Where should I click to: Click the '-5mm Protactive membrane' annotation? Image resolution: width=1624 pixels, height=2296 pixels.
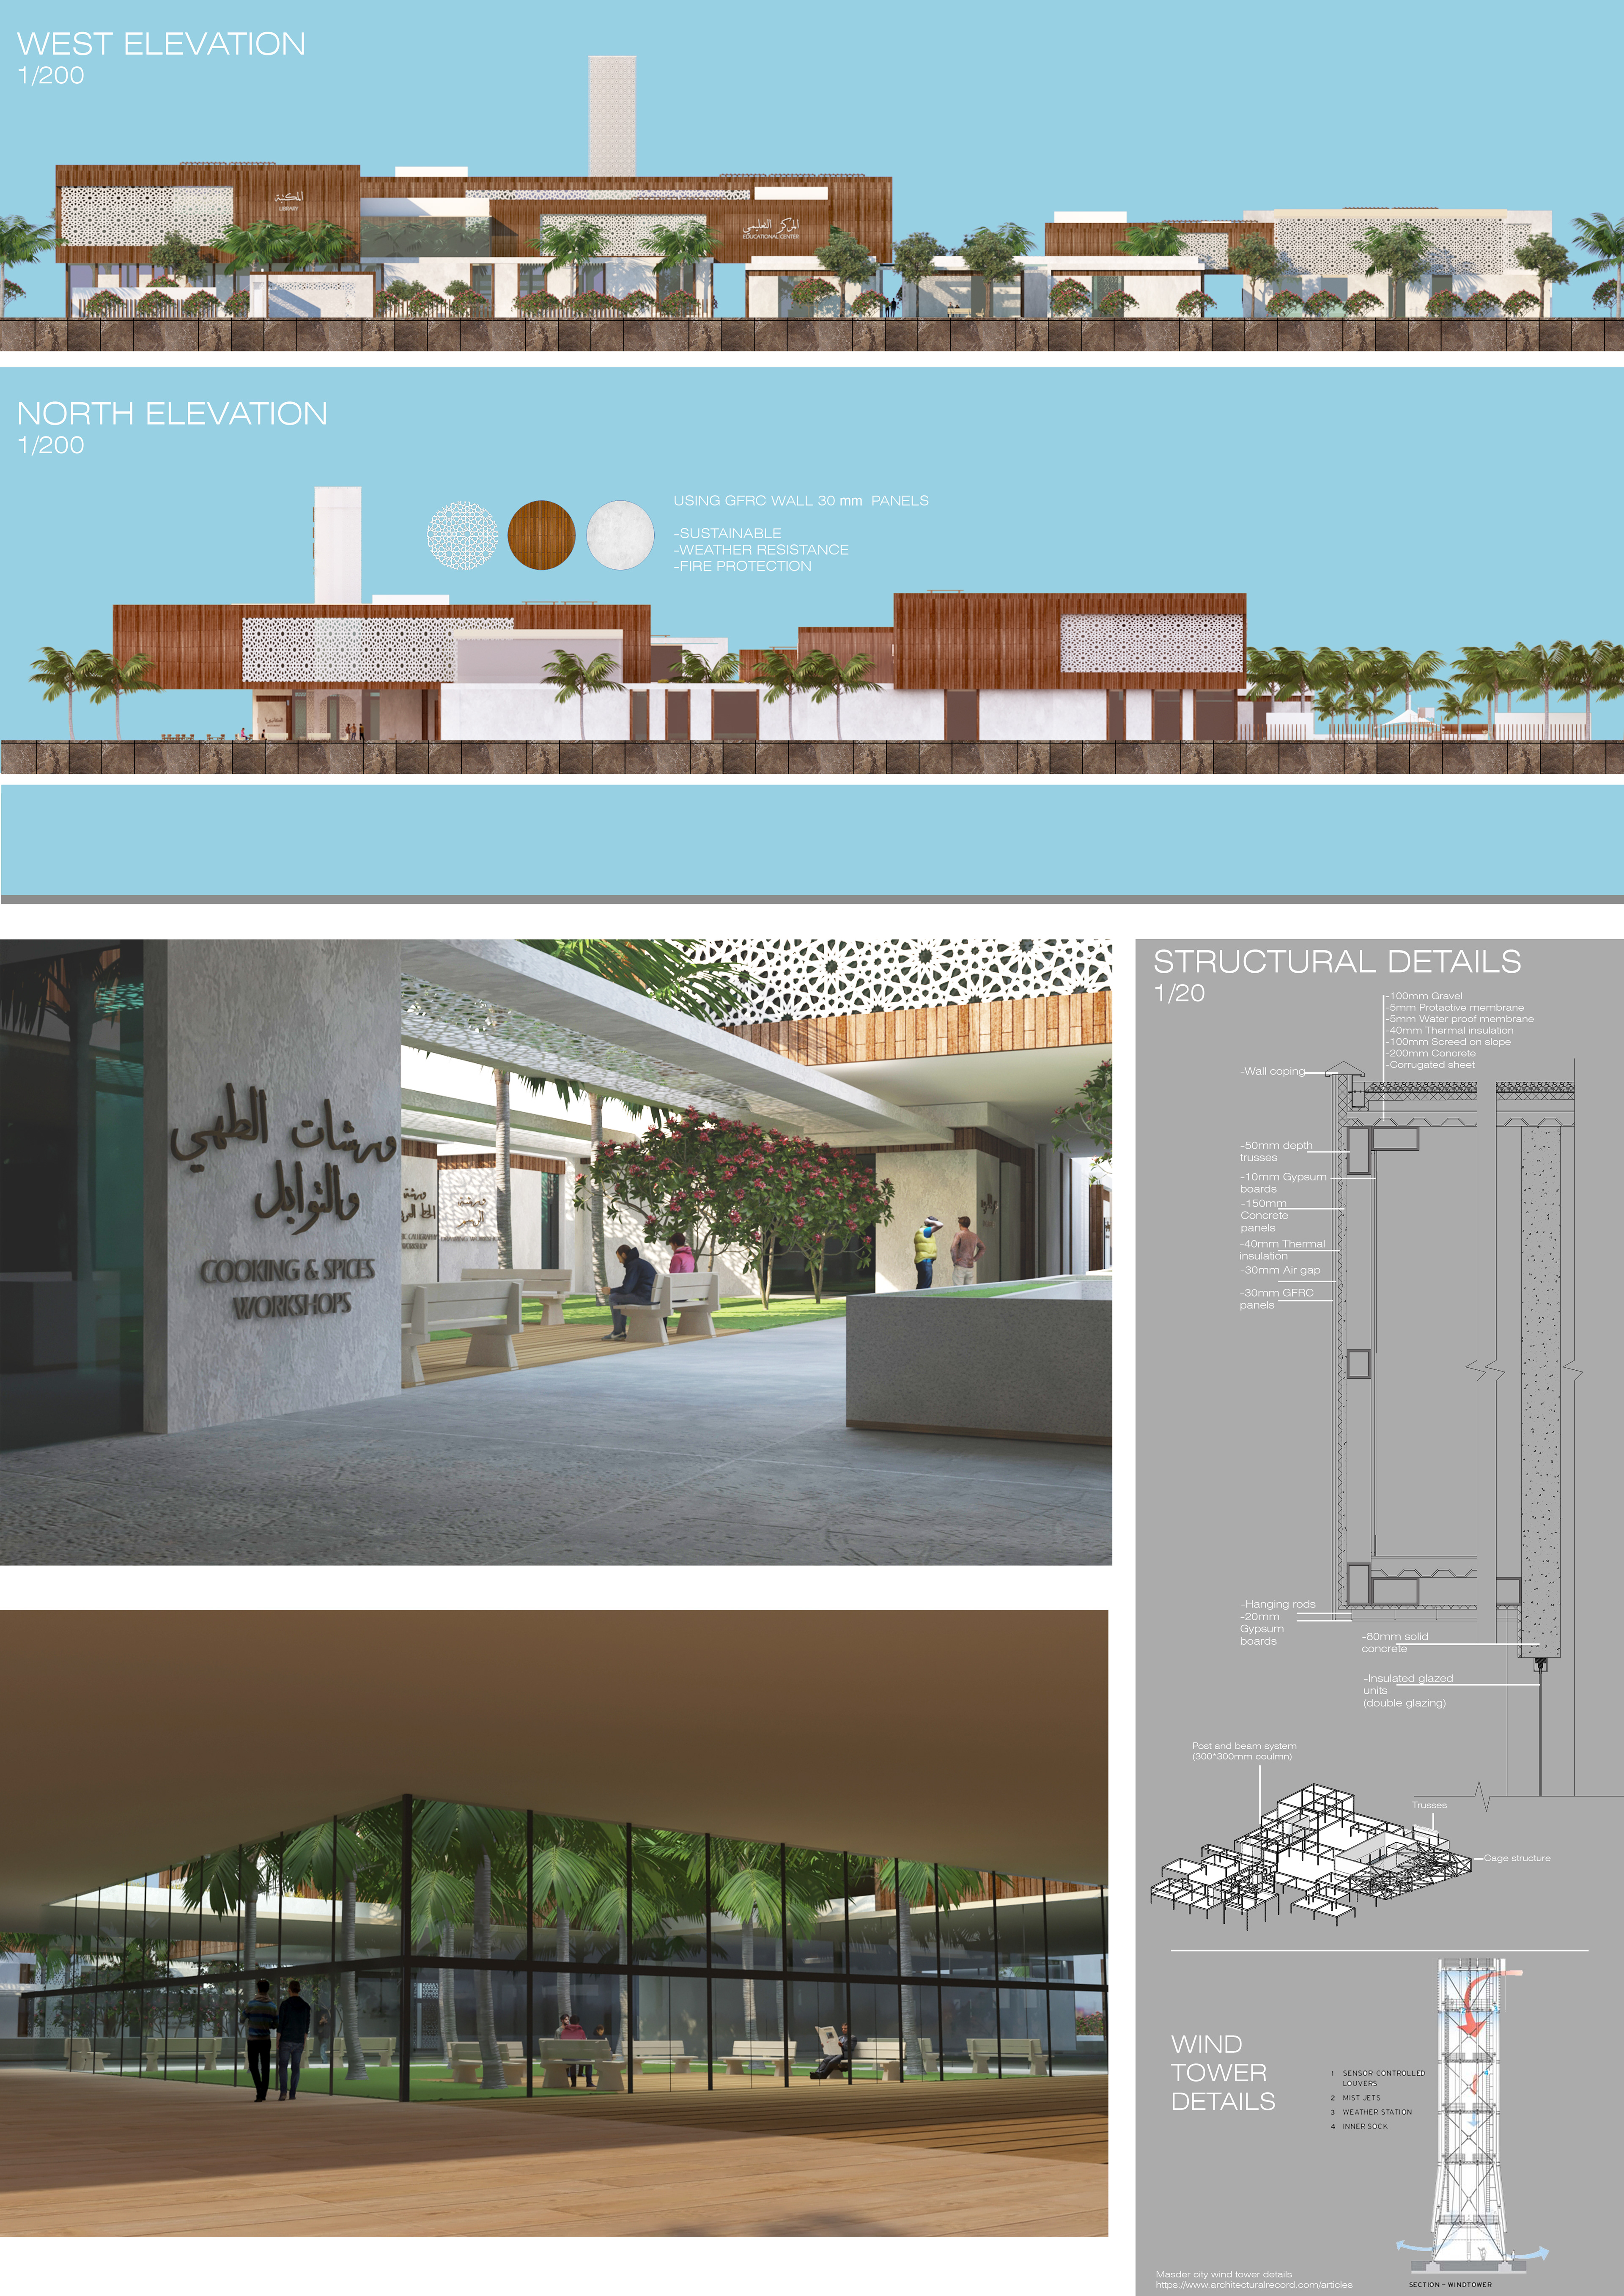[1455, 1007]
